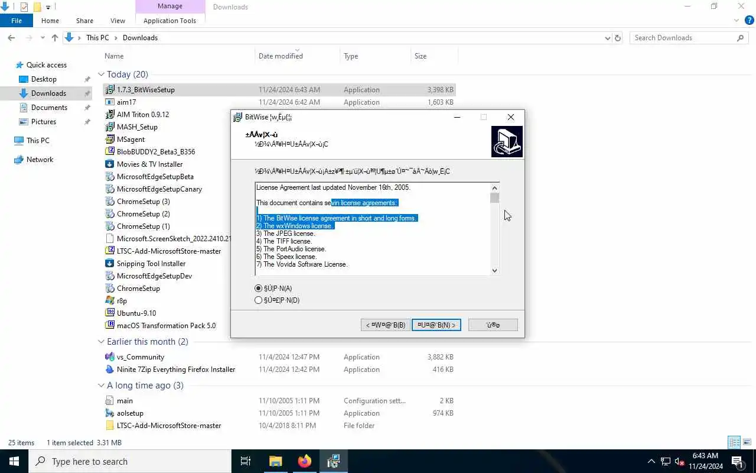
Task: Select the aolsetup file icon
Action: [110, 413]
